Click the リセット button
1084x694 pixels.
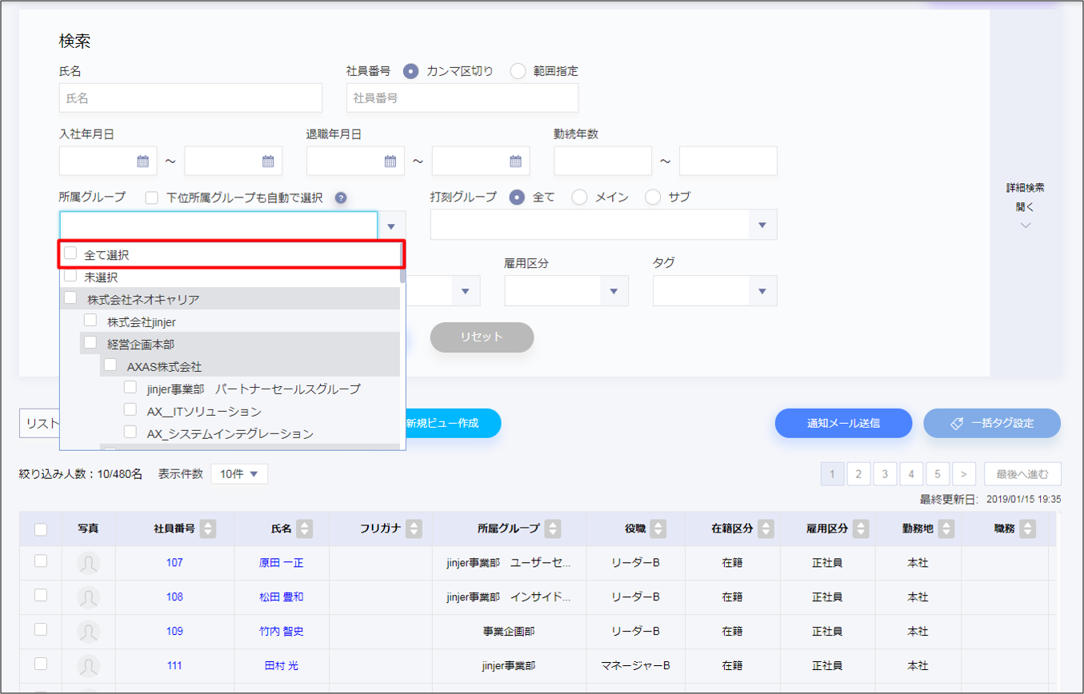[x=482, y=337]
